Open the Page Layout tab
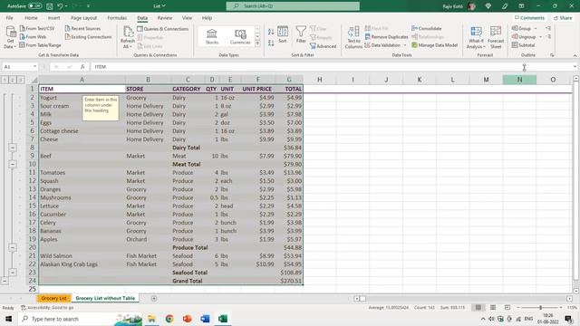 point(83,18)
